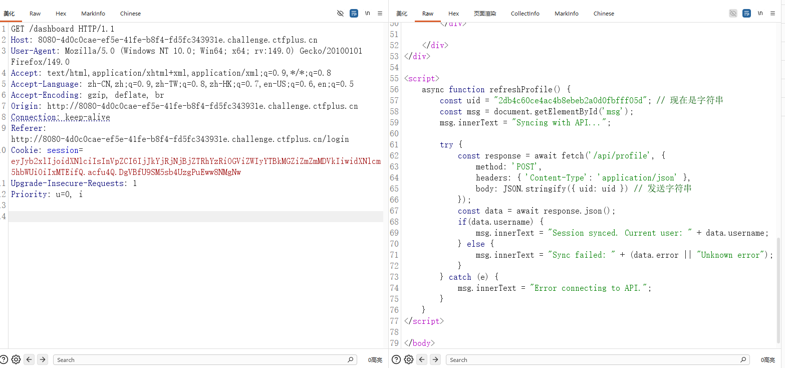
Task: Open search settings gear below response pane
Action: click(x=409, y=359)
